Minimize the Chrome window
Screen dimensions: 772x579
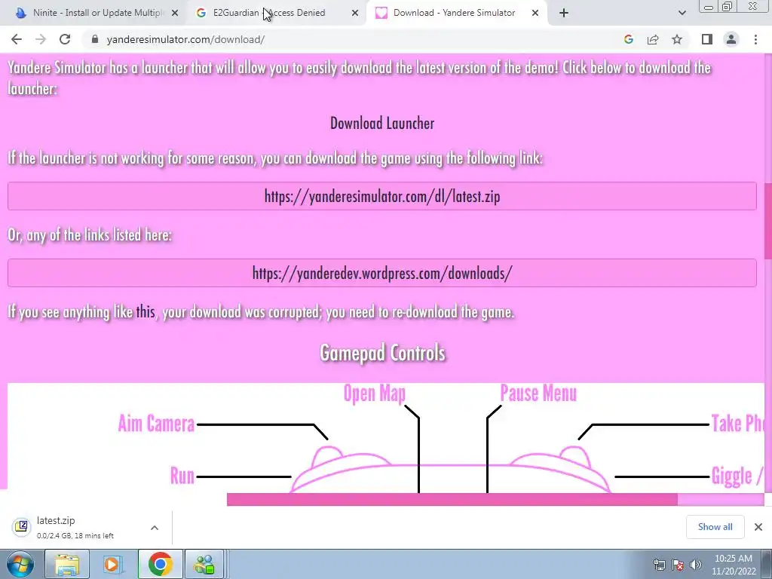tap(709, 7)
